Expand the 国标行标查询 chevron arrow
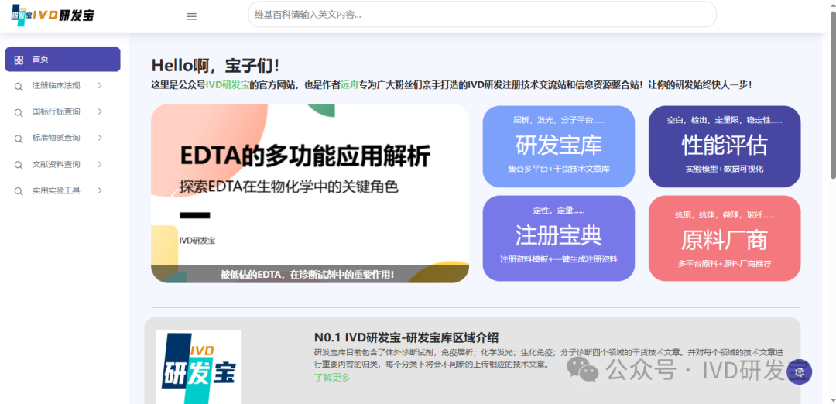 coord(100,112)
